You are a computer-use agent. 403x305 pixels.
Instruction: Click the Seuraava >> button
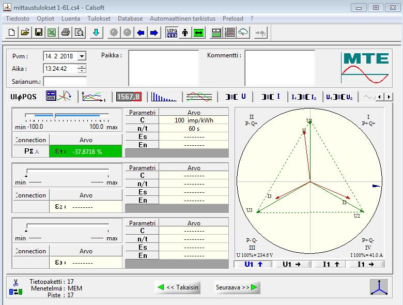237,287
